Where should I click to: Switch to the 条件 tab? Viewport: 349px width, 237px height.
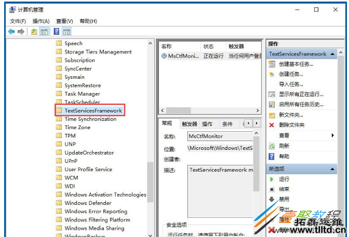[227, 124]
